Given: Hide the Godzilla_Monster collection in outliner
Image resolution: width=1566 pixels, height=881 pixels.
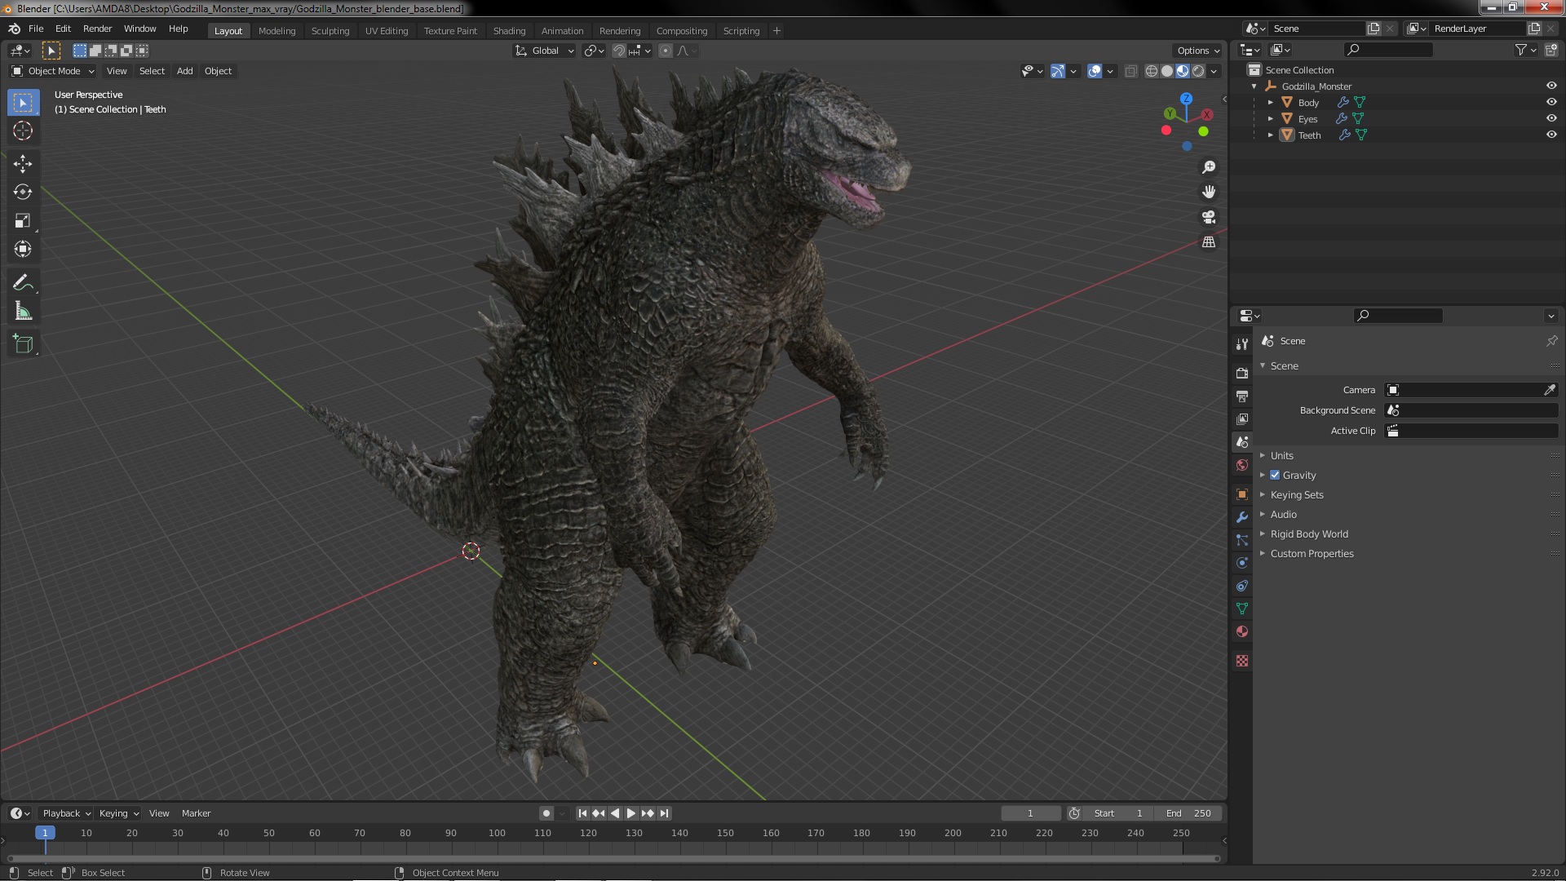Looking at the screenshot, I should [1551, 86].
